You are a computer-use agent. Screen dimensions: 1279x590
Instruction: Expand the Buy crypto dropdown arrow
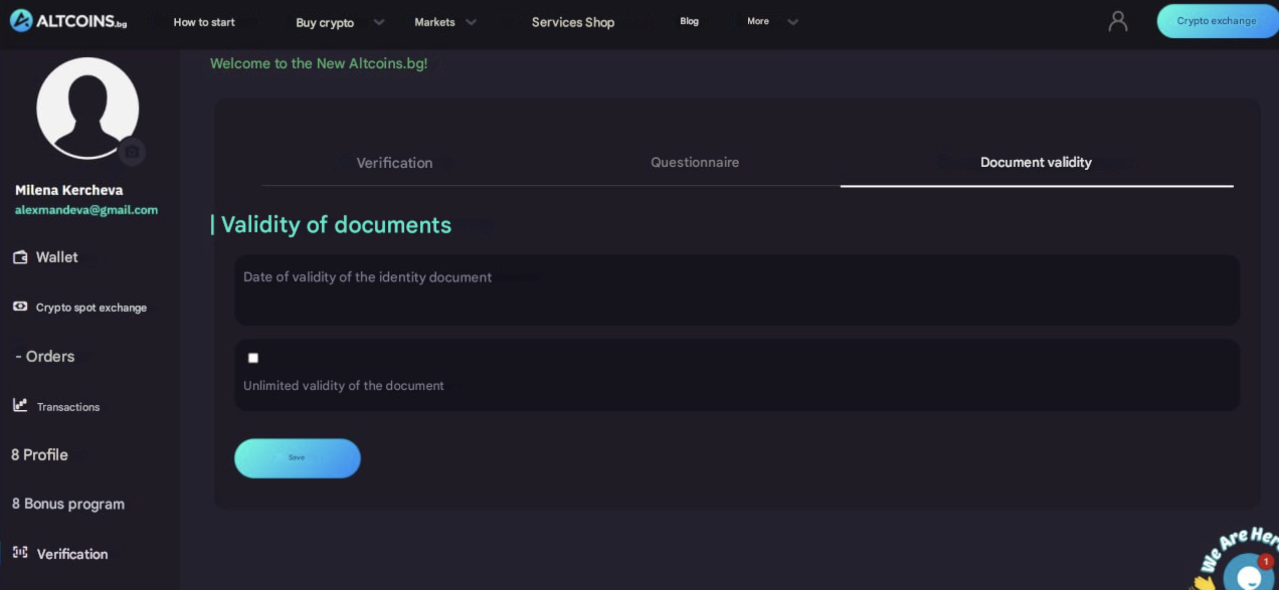coord(379,22)
